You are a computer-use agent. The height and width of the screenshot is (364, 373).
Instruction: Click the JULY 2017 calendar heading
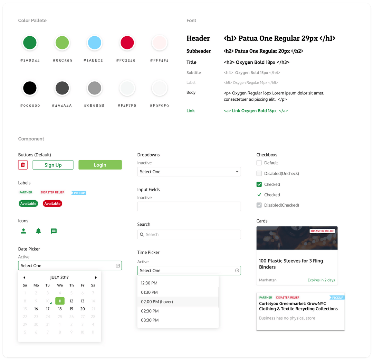pyautogui.click(x=59, y=277)
